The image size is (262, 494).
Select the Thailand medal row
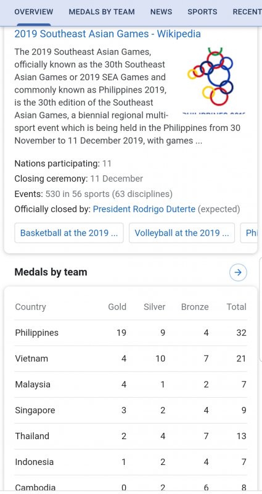[x=131, y=436]
